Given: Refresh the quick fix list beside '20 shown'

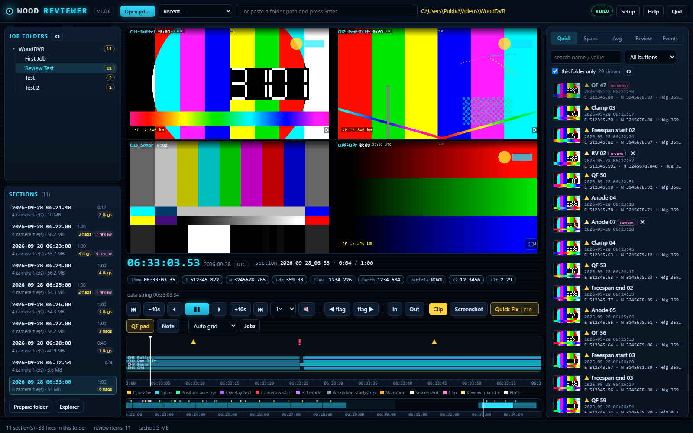Looking at the screenshot, I should point(628,71).
